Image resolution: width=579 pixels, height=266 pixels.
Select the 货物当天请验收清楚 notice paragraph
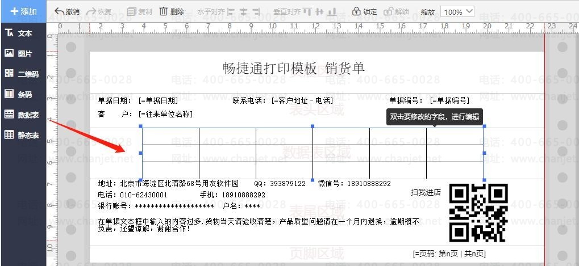pos(259,225)
